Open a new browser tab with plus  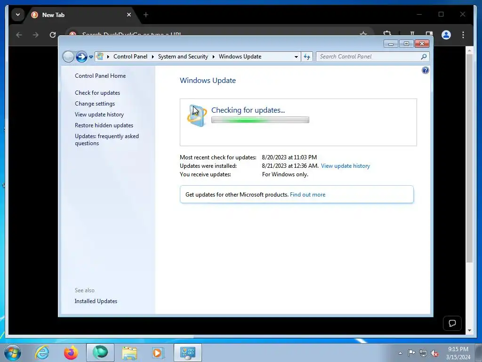point(146,15)
